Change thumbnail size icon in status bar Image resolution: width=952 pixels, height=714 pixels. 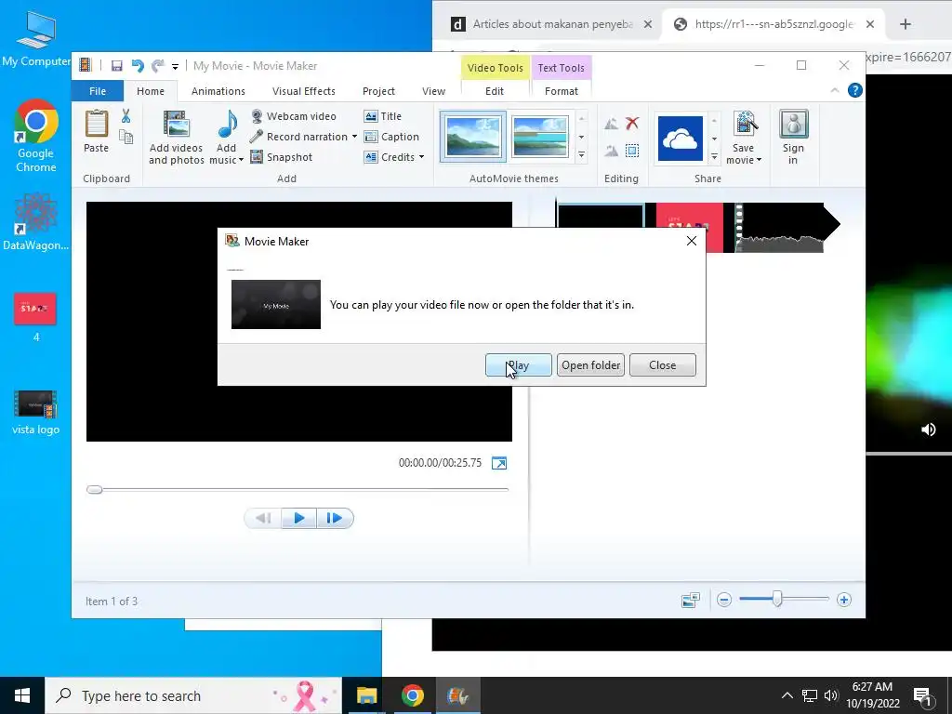(x=691, y=600)
